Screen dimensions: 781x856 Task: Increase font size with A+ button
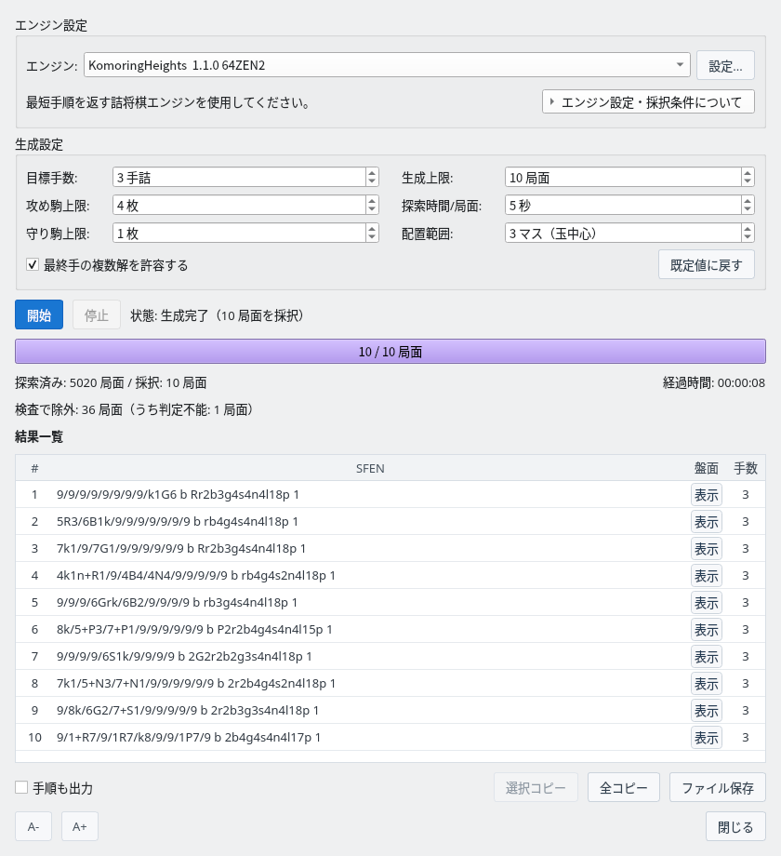click(x=80, y=826)
